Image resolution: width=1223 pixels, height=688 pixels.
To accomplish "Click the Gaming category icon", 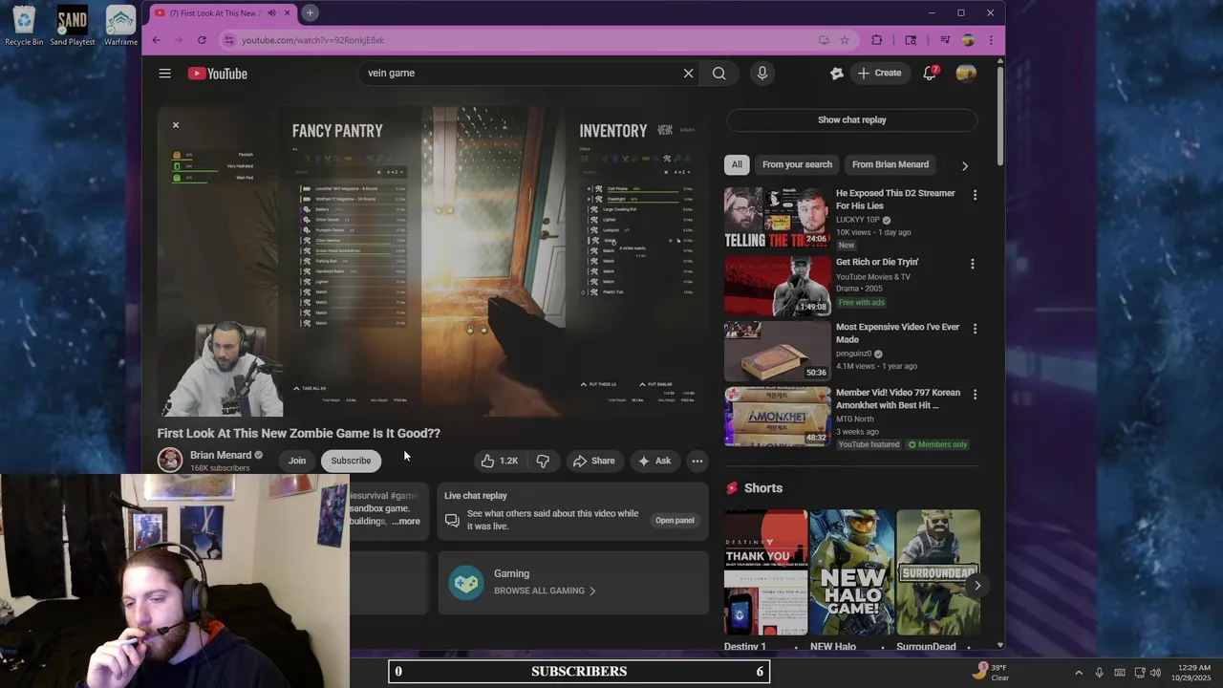I will tap(466, 582).
